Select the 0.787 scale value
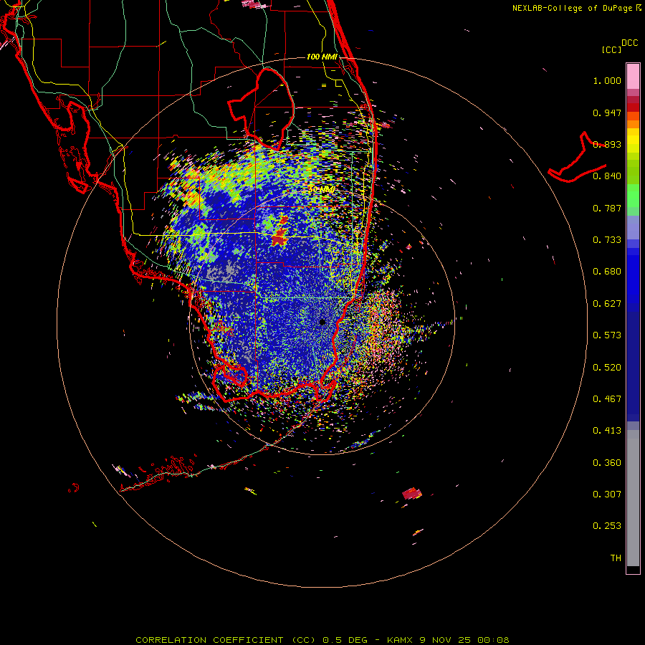The height and width of the screenshot is (645, 645). (607, 208)
